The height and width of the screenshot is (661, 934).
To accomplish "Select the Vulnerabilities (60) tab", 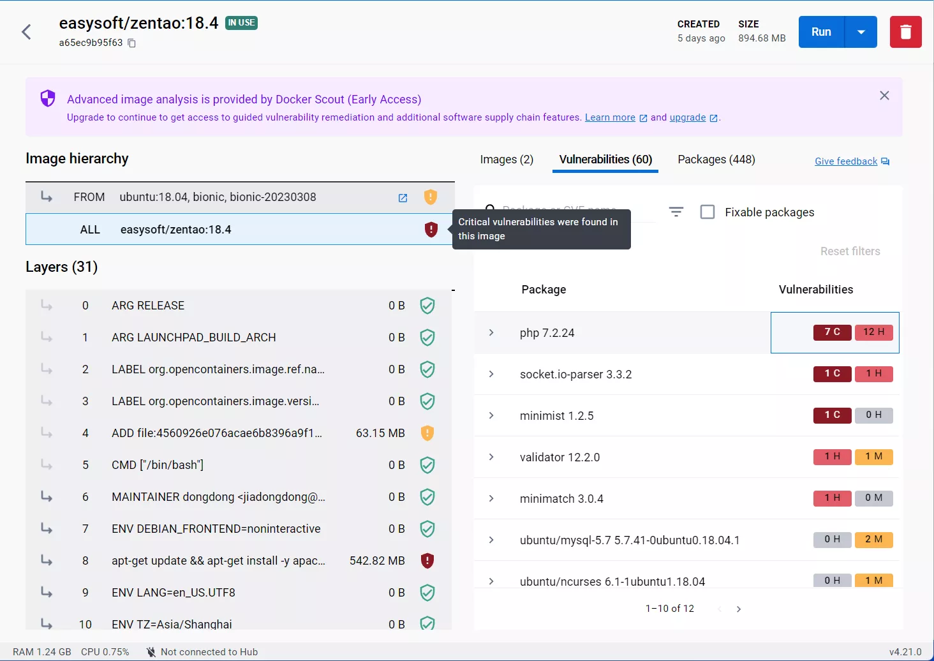I will pyautogui.click(x=605, y=160).
